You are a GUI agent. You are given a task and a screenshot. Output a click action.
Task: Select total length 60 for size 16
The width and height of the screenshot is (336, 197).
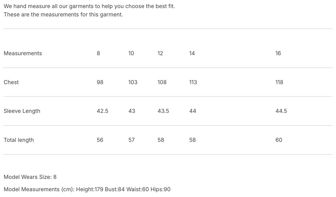[x=279, y=140]
